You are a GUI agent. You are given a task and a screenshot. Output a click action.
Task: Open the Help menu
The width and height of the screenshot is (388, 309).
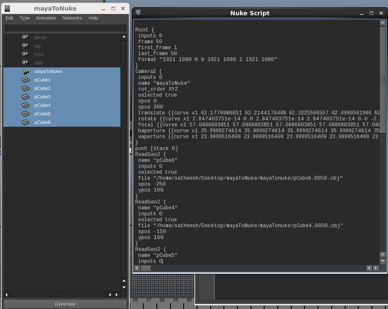tap(93, 18)
